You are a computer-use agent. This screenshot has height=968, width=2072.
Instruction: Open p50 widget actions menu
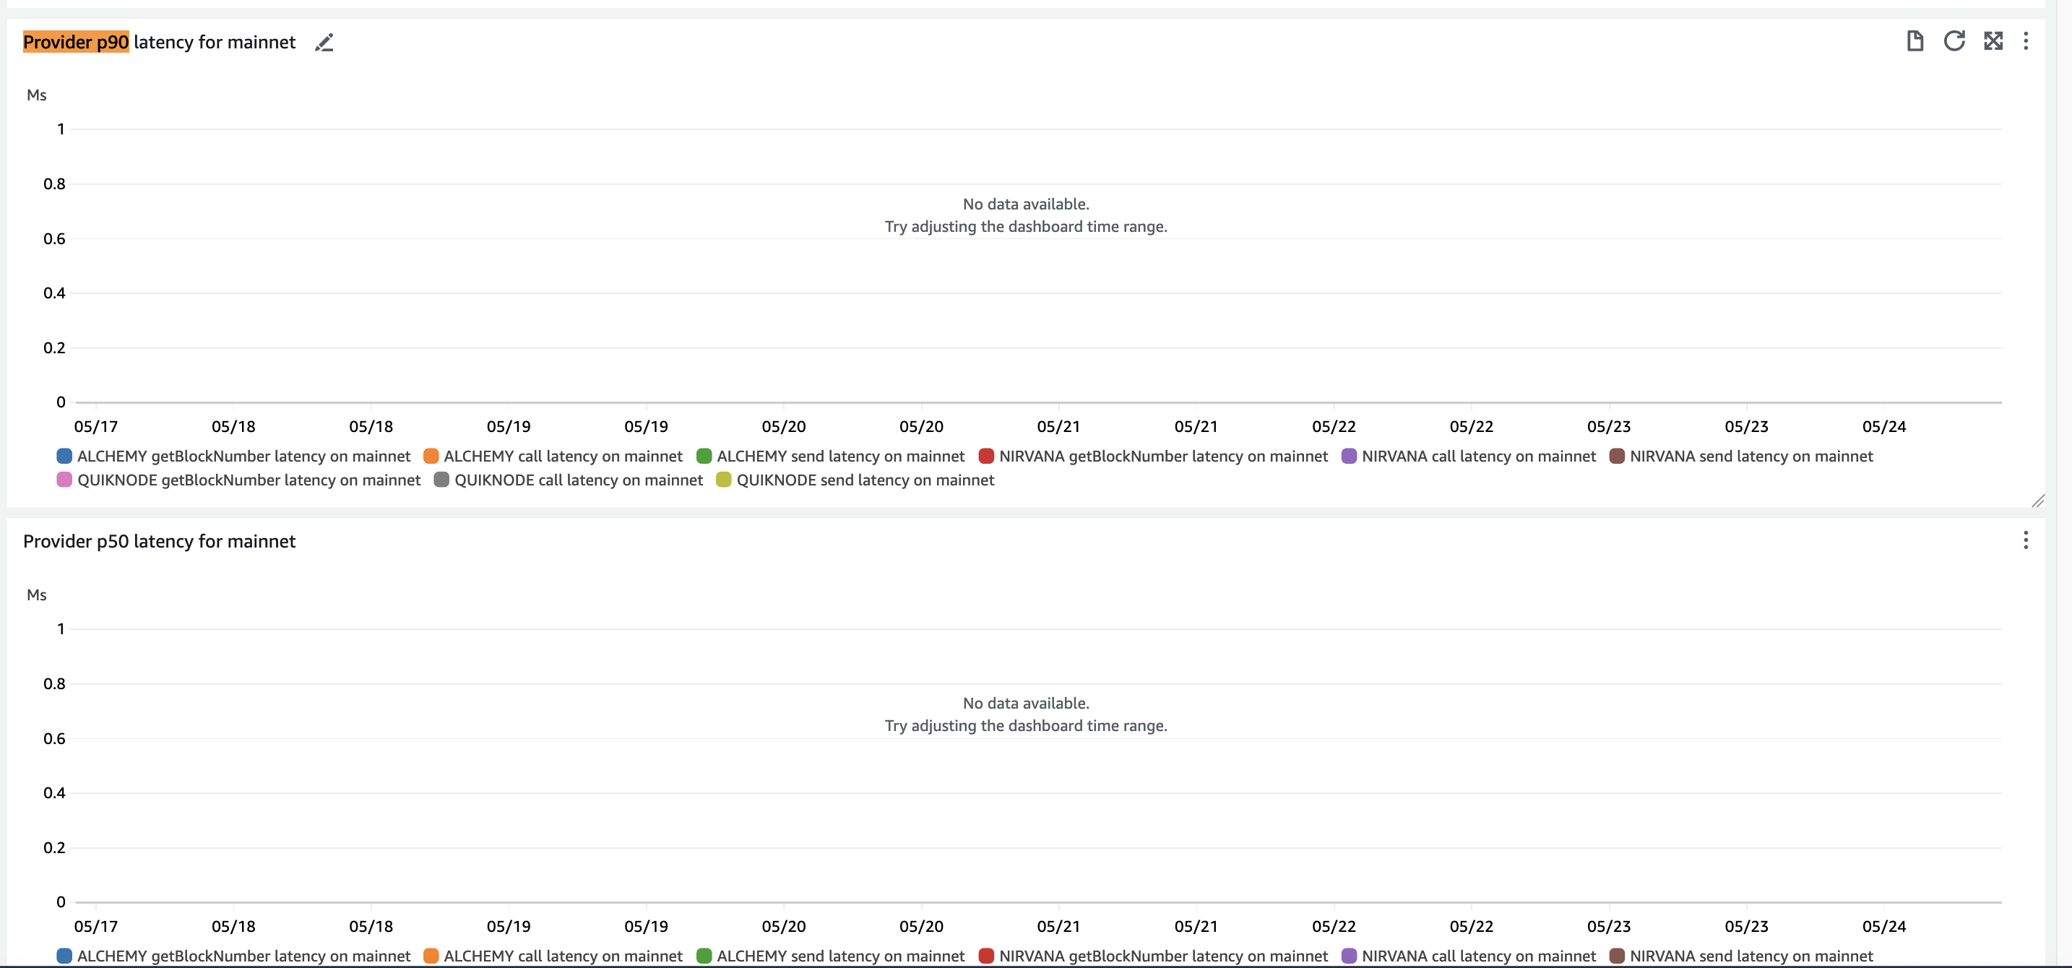pyautogui.click(x=2025, y=540)
